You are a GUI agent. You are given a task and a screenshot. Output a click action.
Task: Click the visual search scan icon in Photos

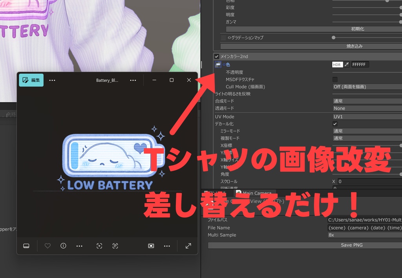pyautogui.click(x=99, y=246)
